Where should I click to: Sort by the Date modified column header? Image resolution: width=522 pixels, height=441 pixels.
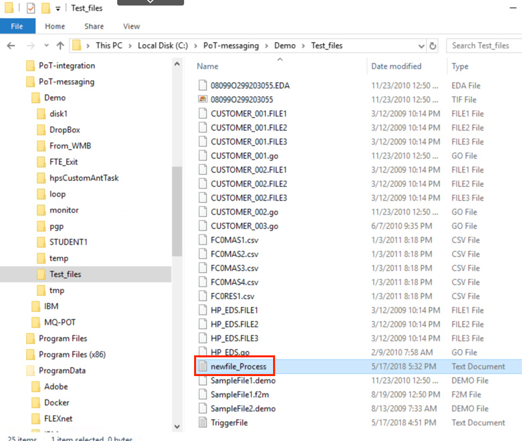click(x=396, y=66)
